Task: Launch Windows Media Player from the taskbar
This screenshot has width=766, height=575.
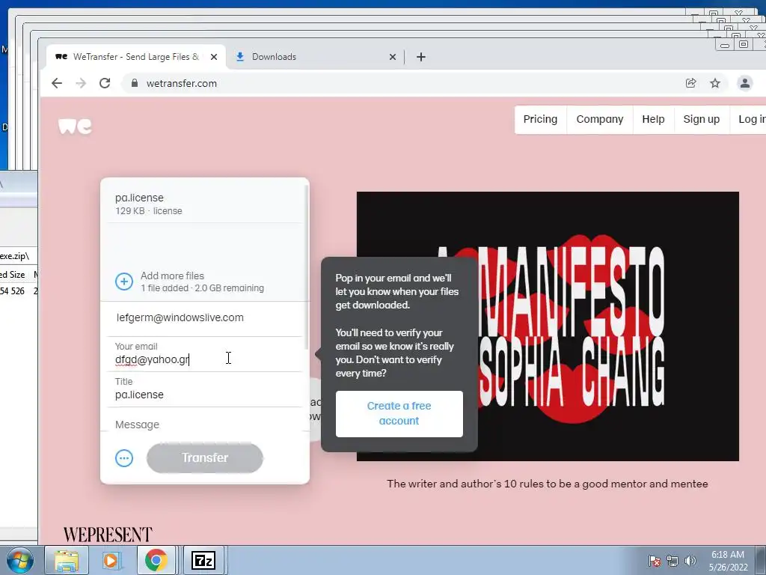Action: 111,560
